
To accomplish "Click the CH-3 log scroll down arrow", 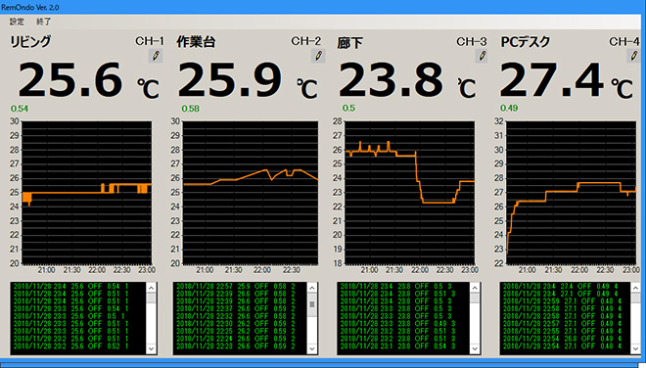I will coord(475,348).
